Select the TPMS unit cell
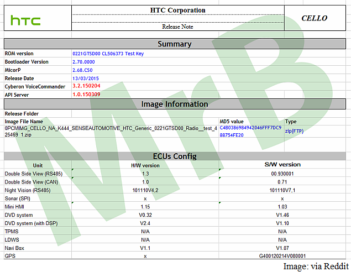Image resolution: width=351 pixels, height=272 pixels. click(x=38, y=232)
